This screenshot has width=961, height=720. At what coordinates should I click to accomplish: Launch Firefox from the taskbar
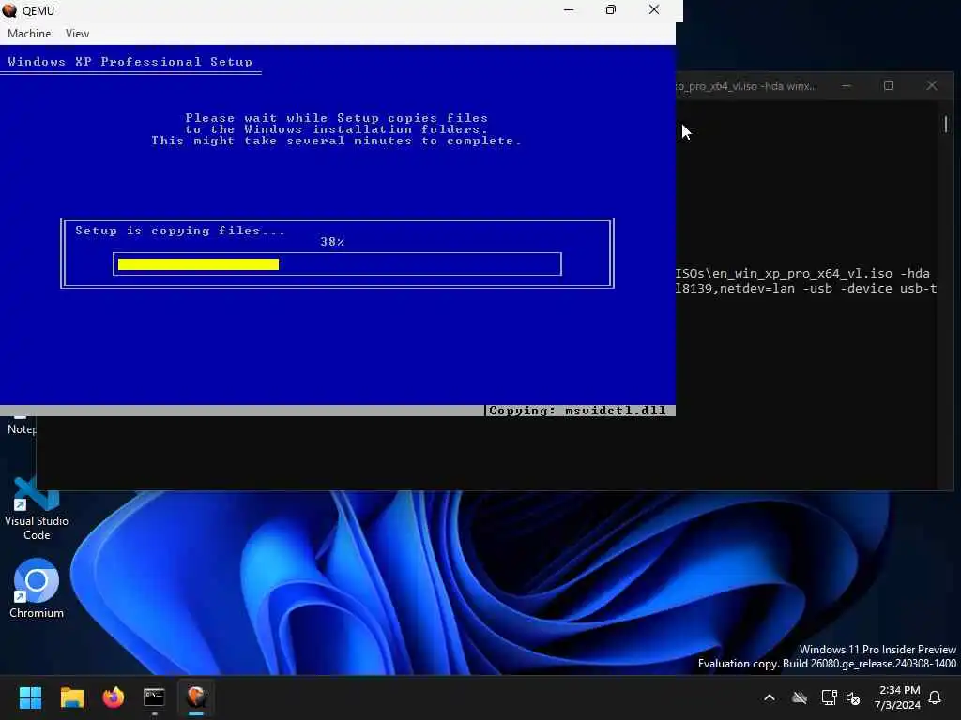click(113, 697)
